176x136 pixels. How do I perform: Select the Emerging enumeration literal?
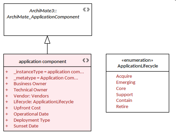pos(126,82)
